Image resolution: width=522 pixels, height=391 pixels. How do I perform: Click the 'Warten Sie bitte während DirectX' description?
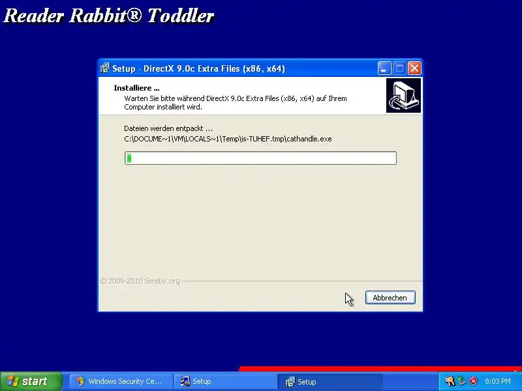[x=236, y=103]
